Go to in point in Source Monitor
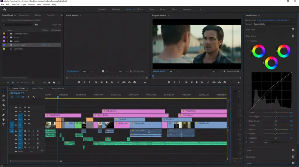This screenshot has height=167, width=299. 96,82
